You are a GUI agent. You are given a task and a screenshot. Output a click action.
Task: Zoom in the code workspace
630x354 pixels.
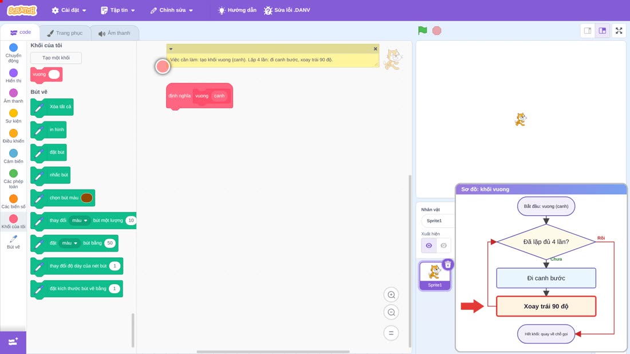pos(391,294)
